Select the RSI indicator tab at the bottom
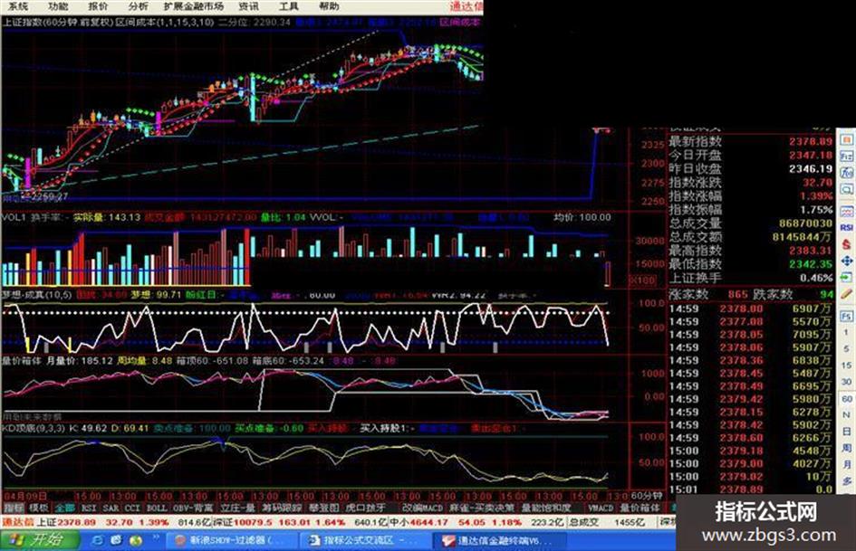 89,508
